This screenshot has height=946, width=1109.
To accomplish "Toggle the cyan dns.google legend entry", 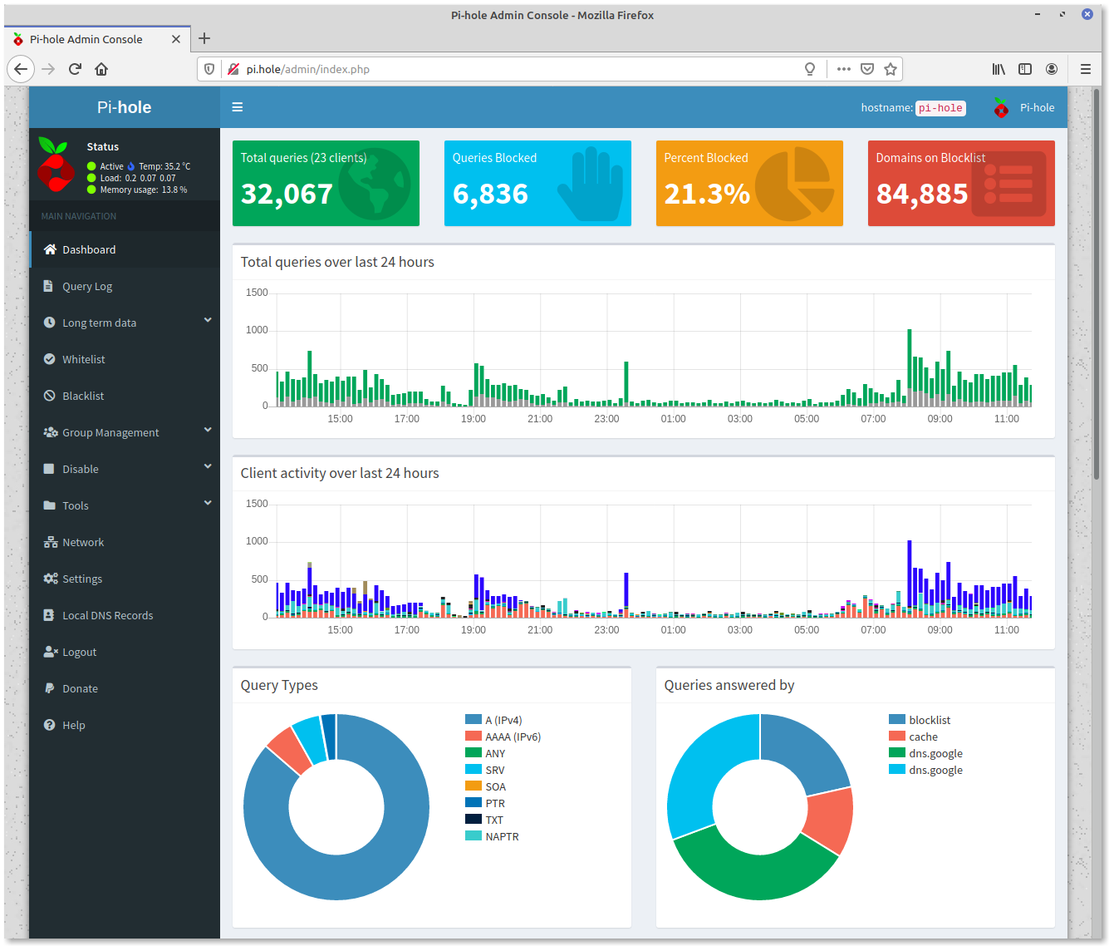I will point(925,770).
